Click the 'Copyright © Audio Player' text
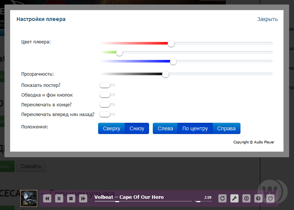The width and height of the screenshot is (294, 210). coord(254,142)
